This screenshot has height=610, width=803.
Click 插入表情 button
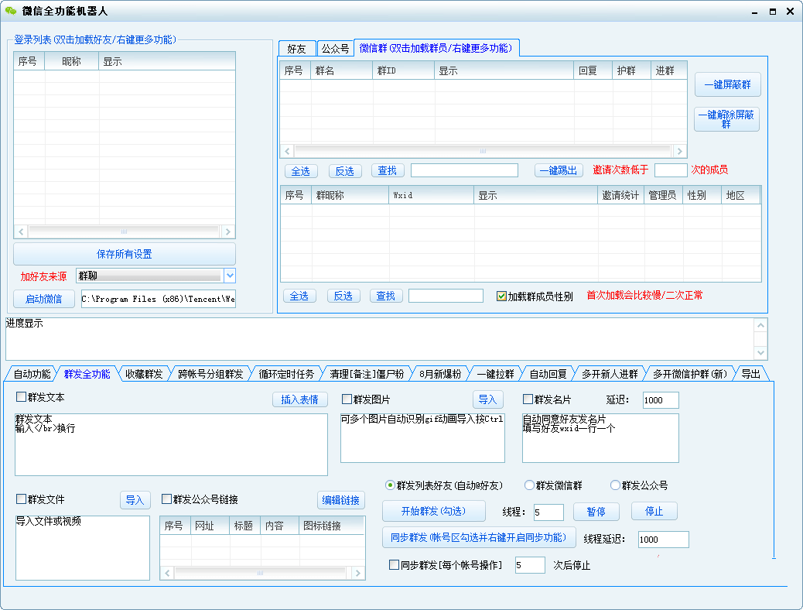tap(299, 399)
